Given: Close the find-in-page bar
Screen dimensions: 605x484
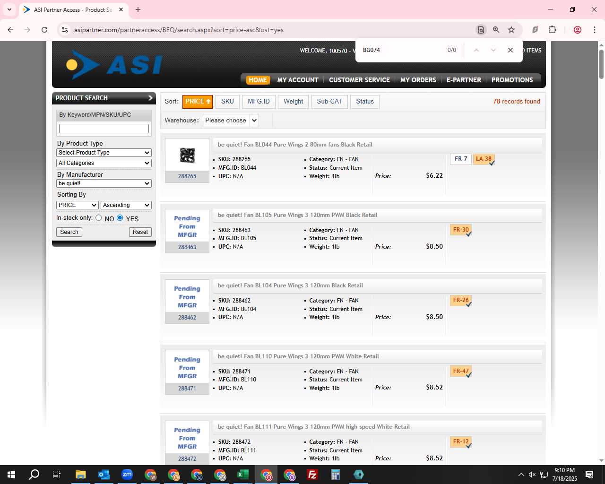Looking at the screenshot, I should pos(510,50).
